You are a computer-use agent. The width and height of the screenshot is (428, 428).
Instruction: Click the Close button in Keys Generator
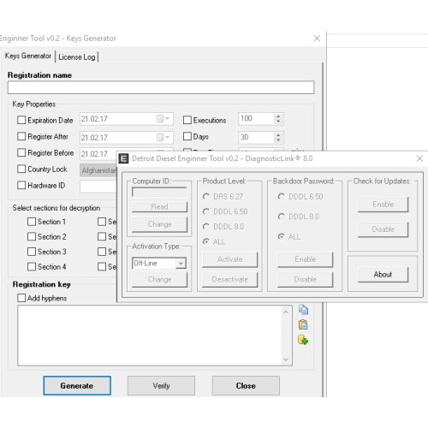(246, 385)
